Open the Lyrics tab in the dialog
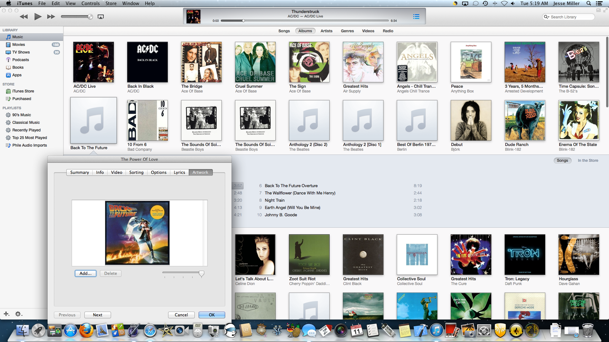Image resolution: width=609 pixels, height=342 pixels. pos(179,172)
